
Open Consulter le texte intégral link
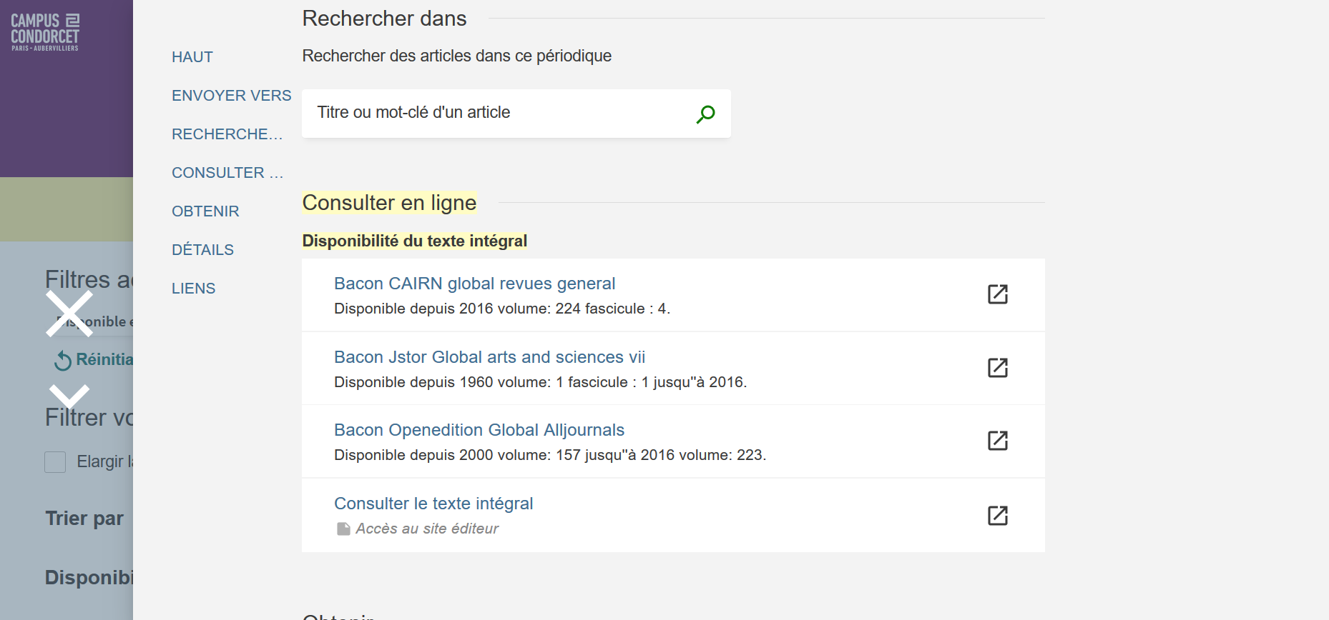[433, 504]
